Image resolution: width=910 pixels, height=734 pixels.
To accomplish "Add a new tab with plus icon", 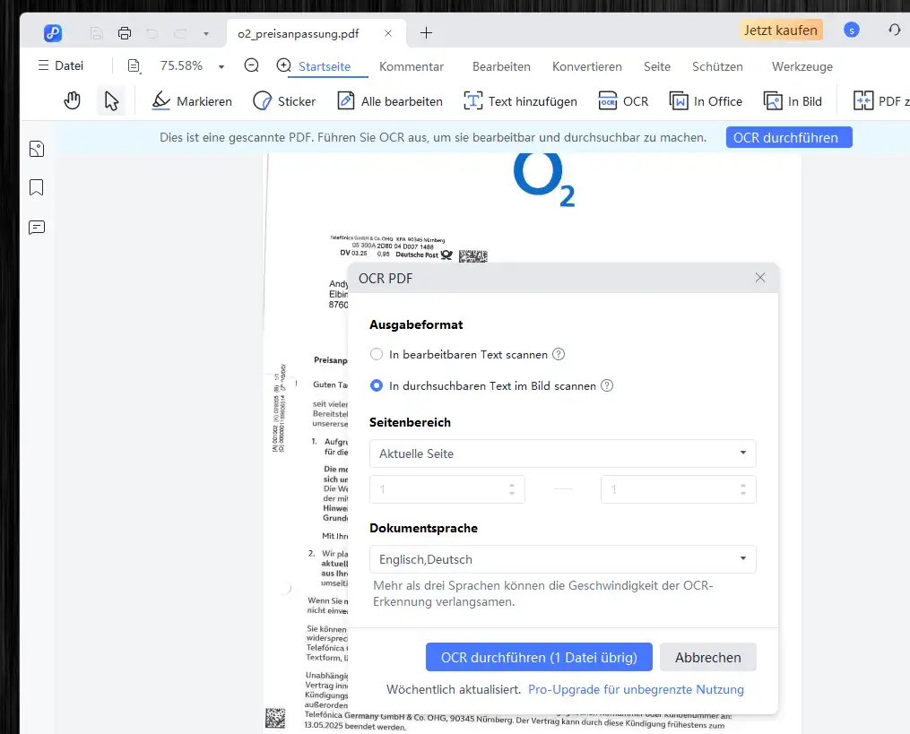I will pos(426,33).
